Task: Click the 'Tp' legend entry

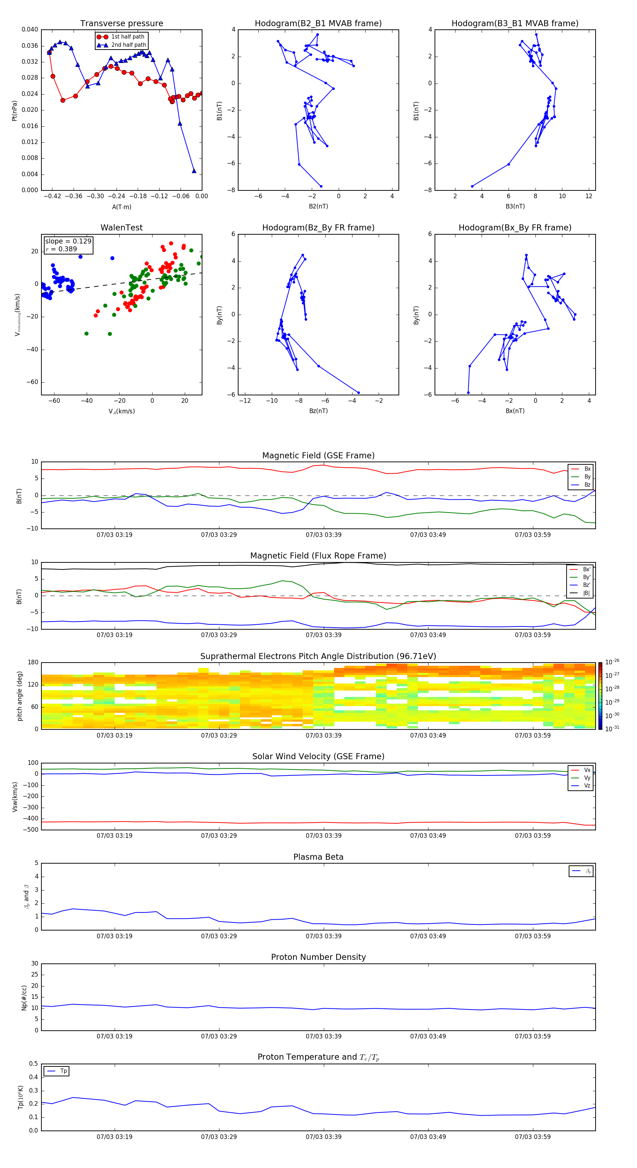Action: pyautogui.click(x=57, y=1071)
